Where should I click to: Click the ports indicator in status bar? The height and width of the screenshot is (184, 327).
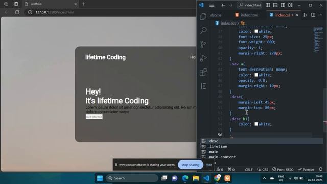coord(231,169)
